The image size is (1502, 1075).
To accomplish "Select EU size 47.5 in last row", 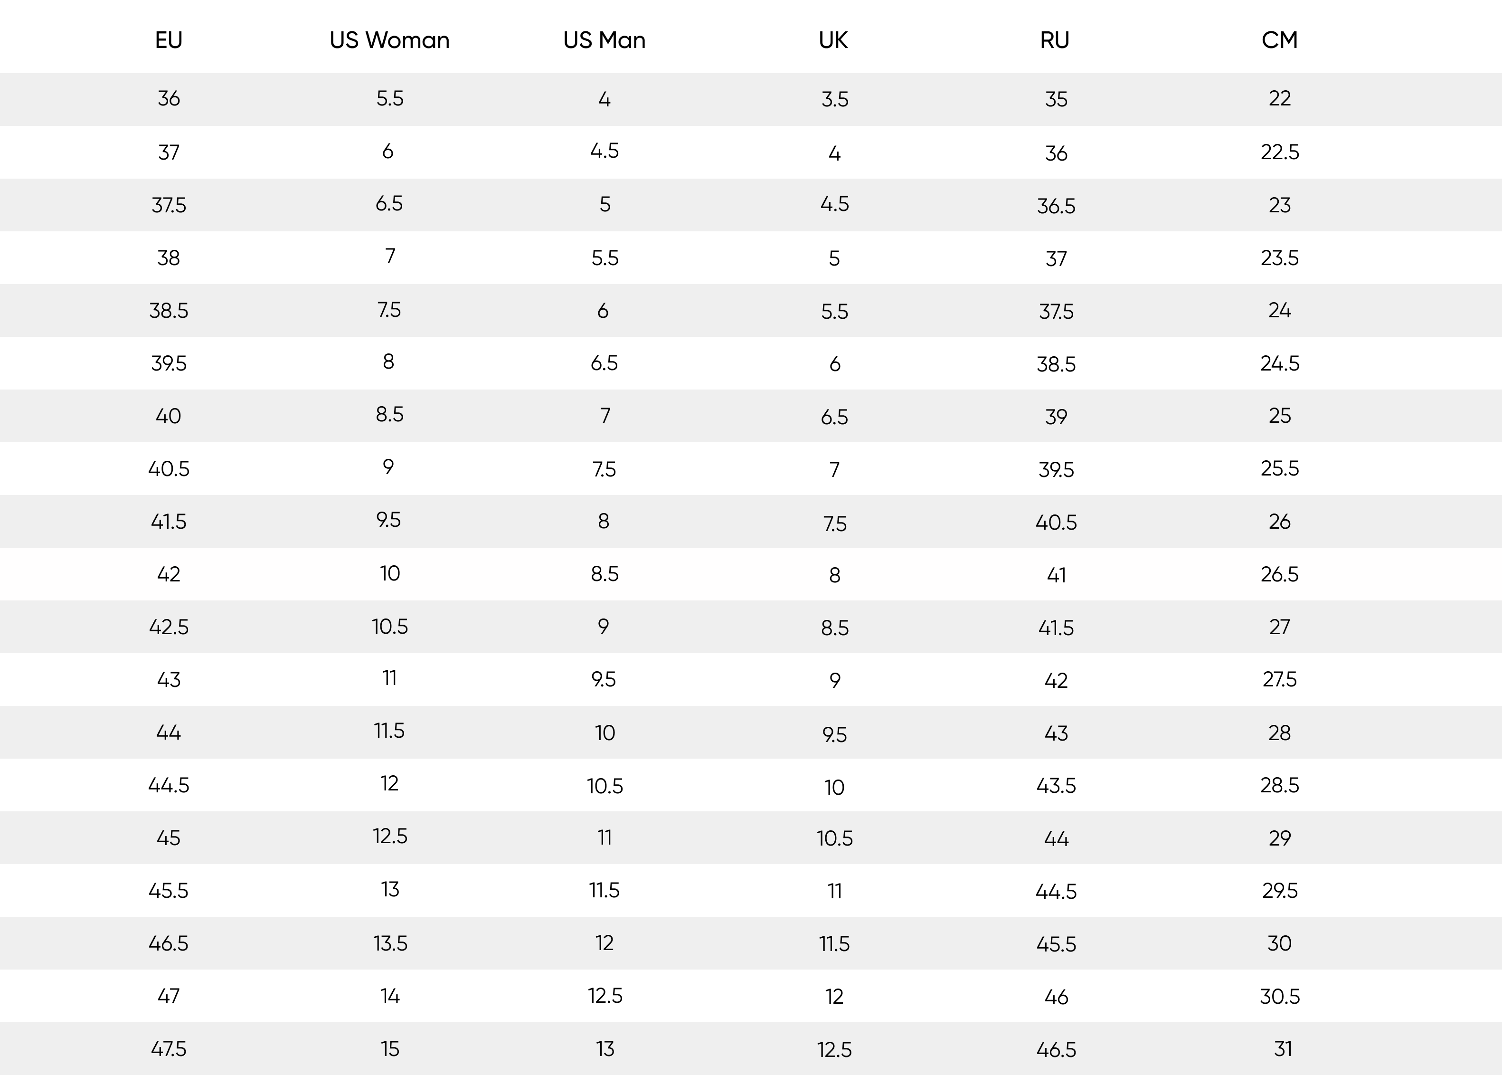I will click(169, 1048).
